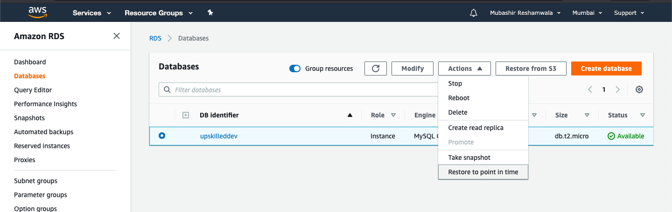Viewport: 672px width, 212px height.
Task: Open the Mumbai region dropdown
Action: click(x=587, y=13)
